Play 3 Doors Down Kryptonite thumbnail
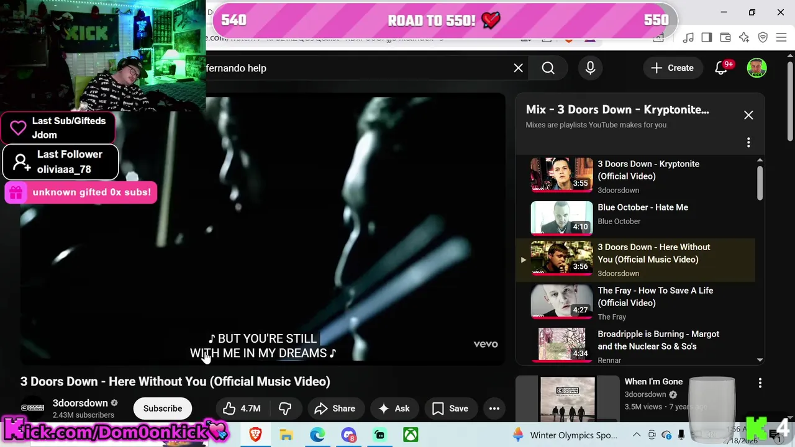This screenshot has height=447, width=795. pos(561,174)
